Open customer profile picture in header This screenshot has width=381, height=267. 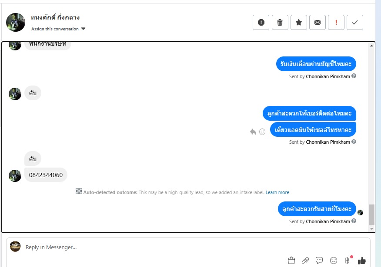16,22
